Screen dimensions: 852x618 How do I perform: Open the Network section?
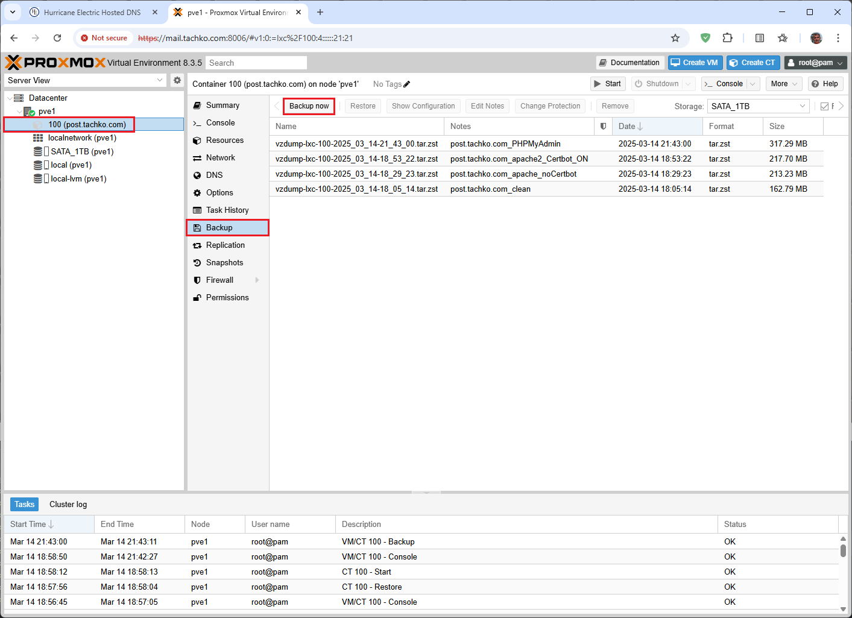[x=228, y=157]
